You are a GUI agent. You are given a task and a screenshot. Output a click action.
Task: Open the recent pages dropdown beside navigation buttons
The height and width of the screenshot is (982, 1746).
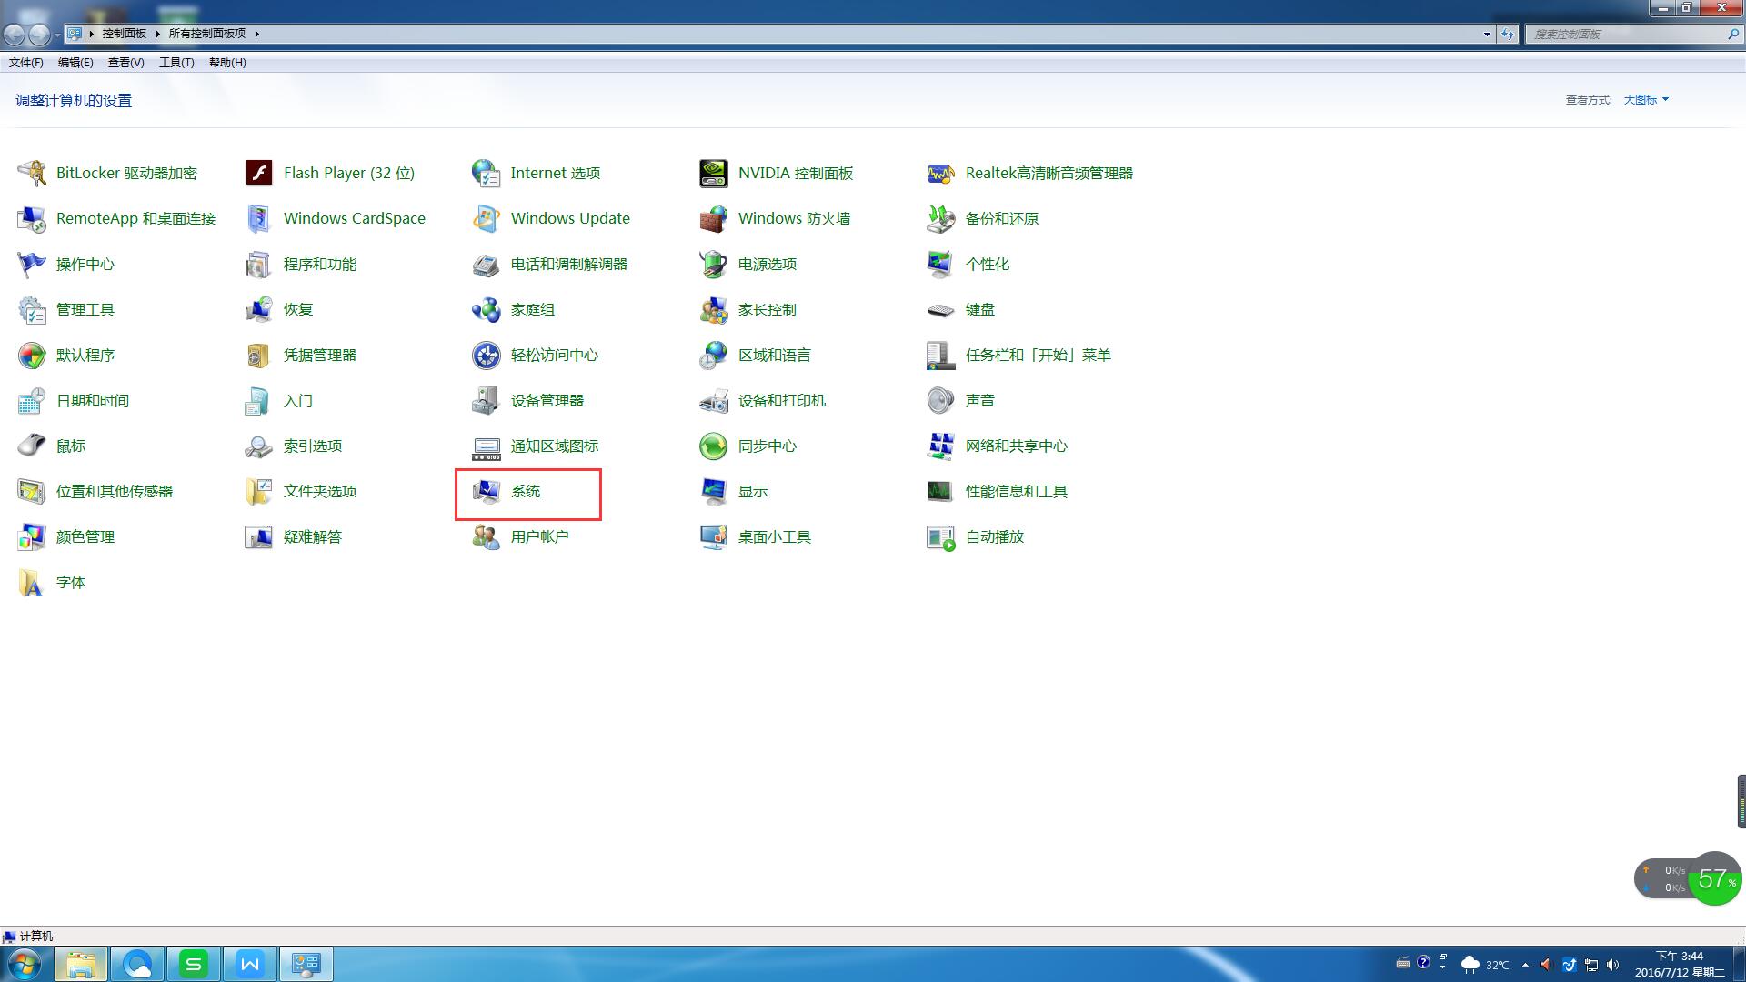(x=57, y=35)
